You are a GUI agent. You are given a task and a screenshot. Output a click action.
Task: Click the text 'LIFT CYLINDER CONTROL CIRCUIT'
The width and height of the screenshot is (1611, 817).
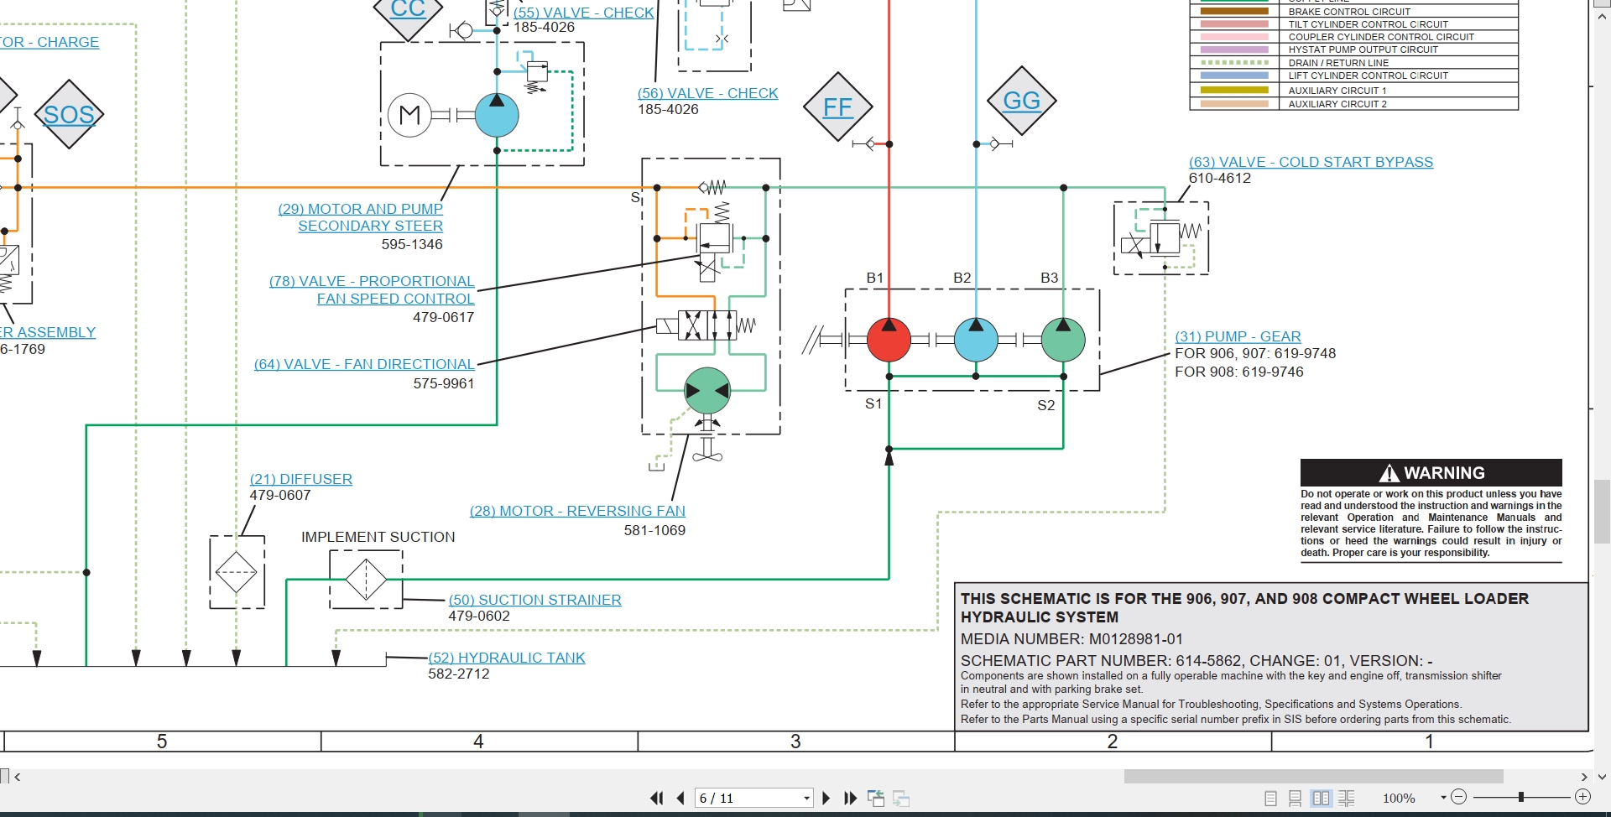point(1368,75)
